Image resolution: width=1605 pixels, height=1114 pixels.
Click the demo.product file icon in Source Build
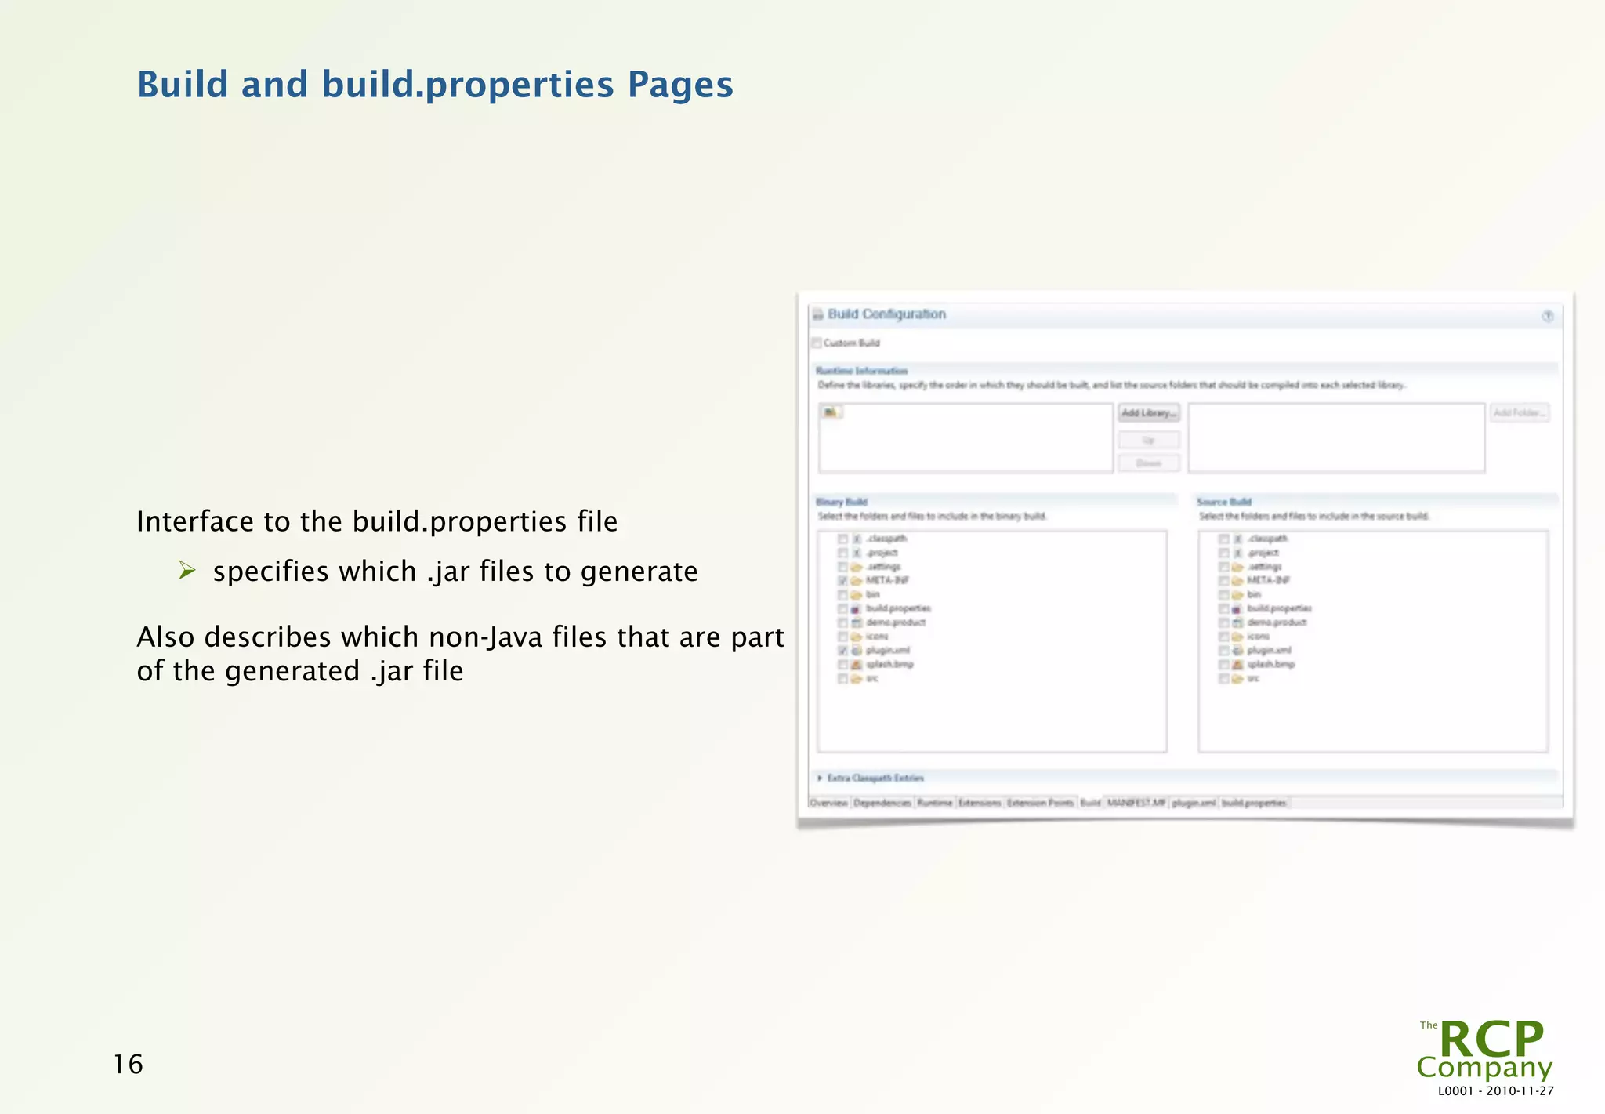click(1237, 622)
